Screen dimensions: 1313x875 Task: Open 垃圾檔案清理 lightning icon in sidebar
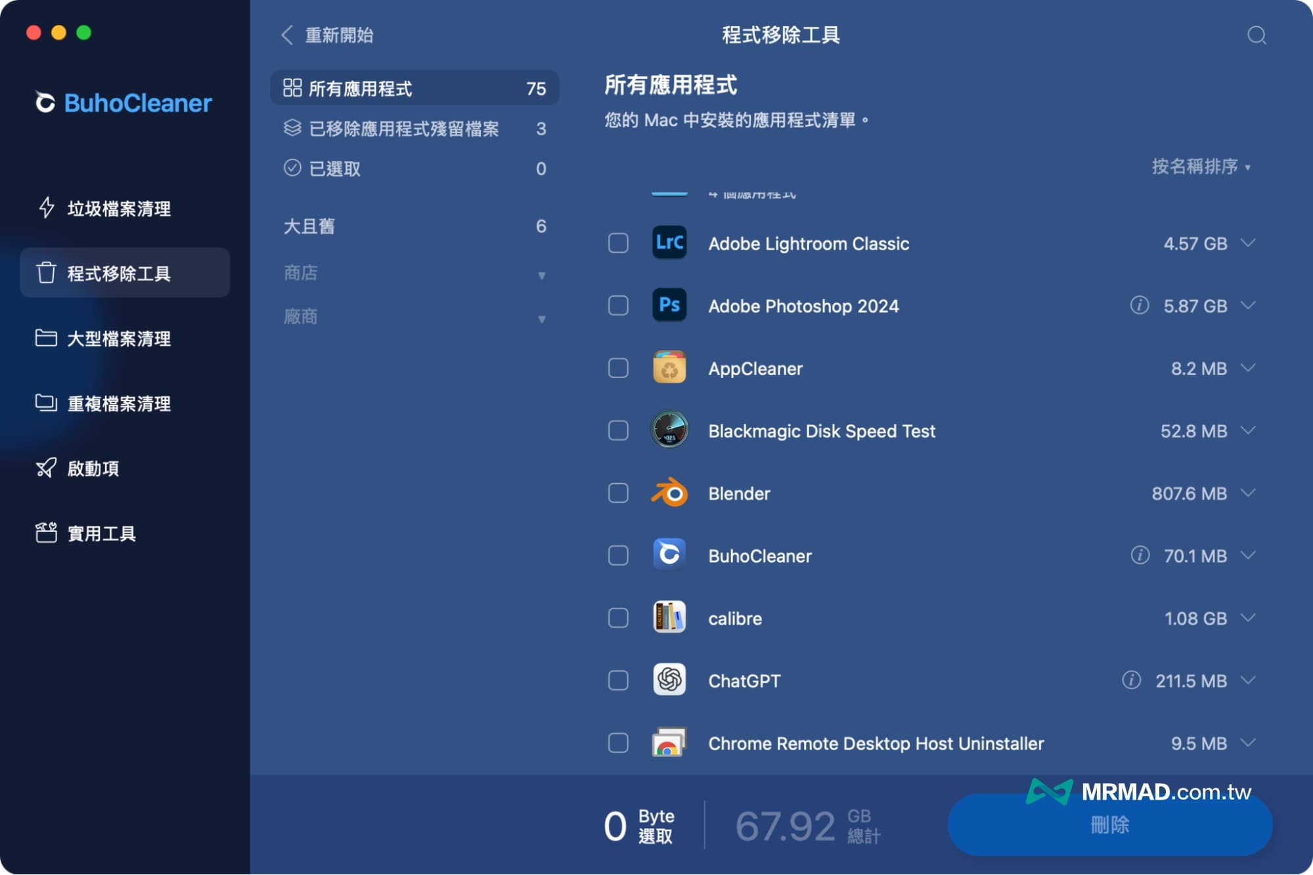tap(47, 208)
